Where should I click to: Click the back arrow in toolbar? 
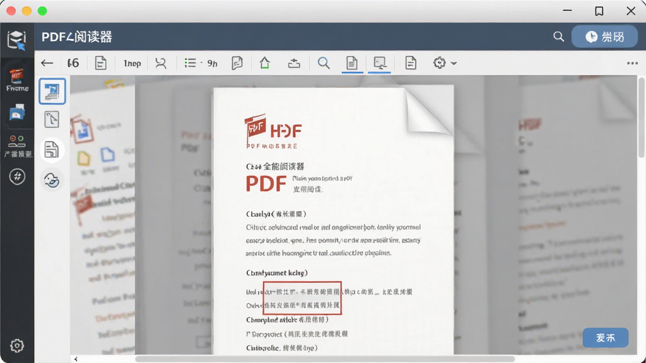tap(47, 63)
